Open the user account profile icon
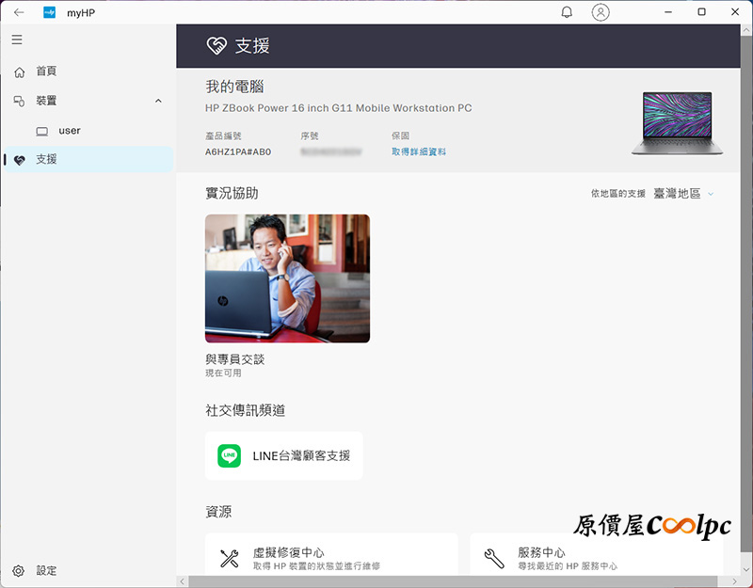 (601, 12)
